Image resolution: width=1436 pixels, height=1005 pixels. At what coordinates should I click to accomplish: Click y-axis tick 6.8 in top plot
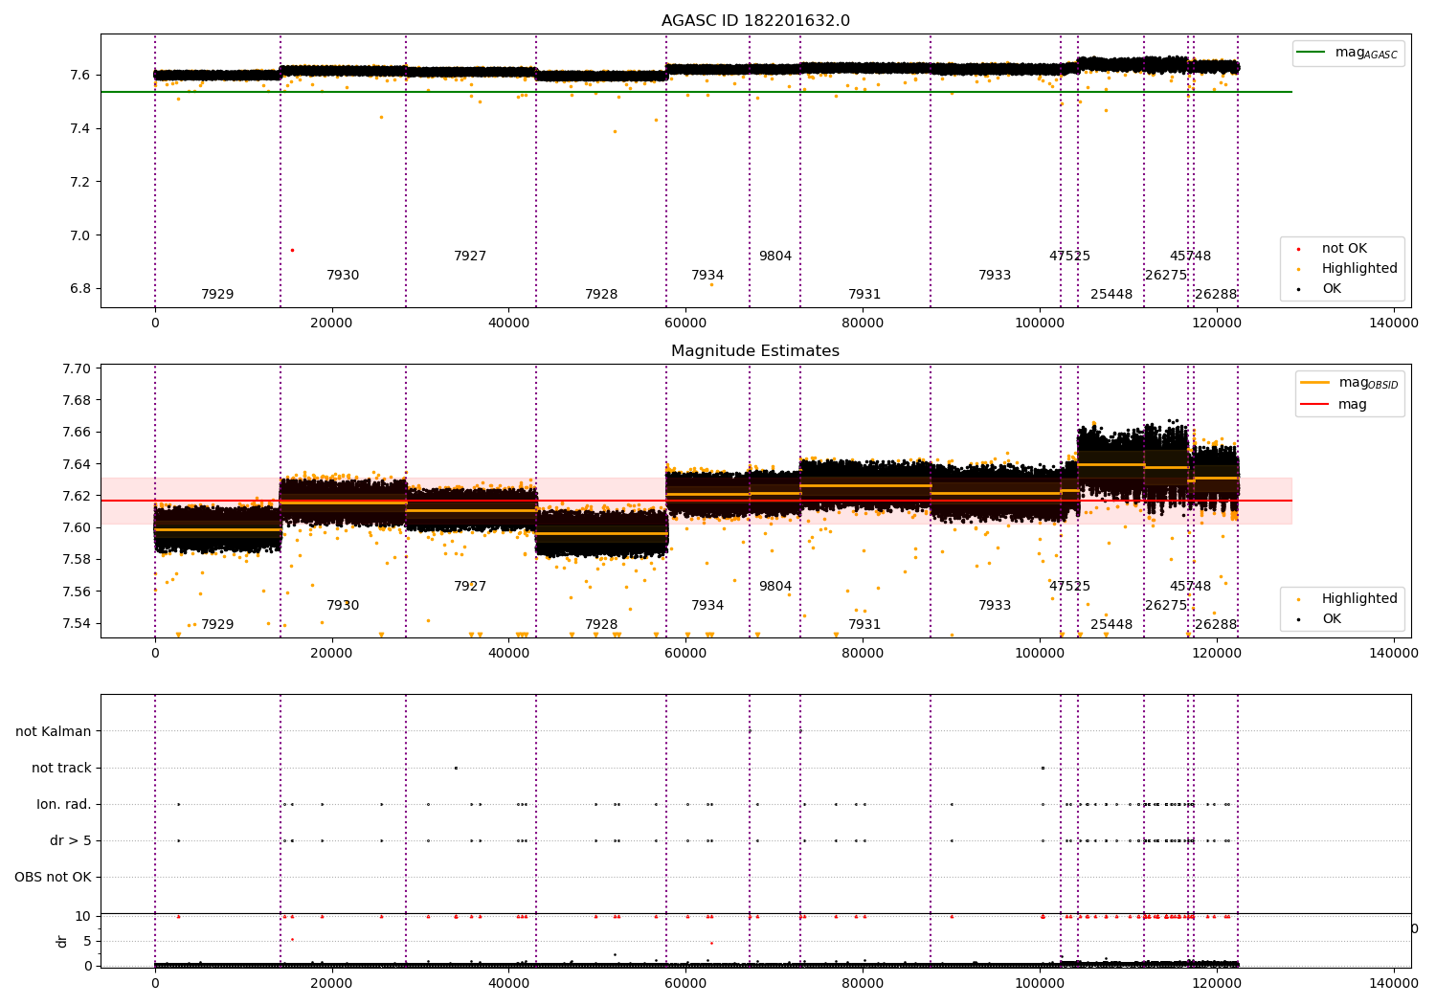[x=80, y=289]
